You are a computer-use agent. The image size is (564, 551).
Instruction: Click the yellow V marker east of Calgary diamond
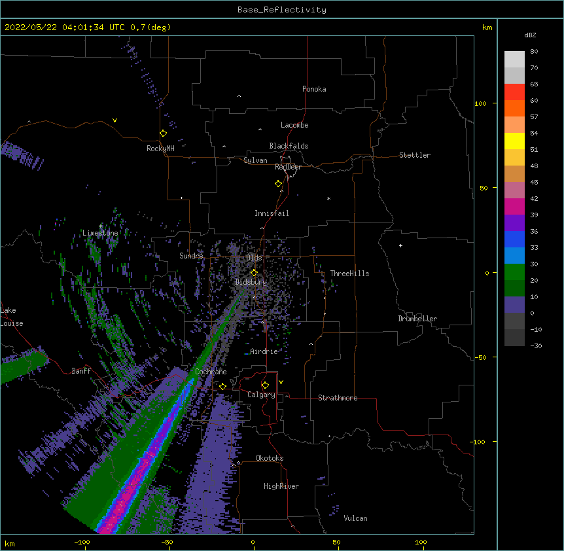[281, 382]
